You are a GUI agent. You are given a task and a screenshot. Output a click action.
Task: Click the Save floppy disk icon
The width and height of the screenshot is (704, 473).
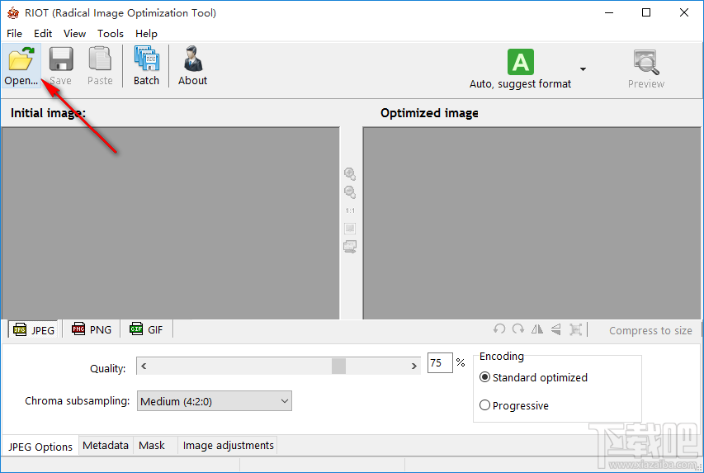coord(60,59)
